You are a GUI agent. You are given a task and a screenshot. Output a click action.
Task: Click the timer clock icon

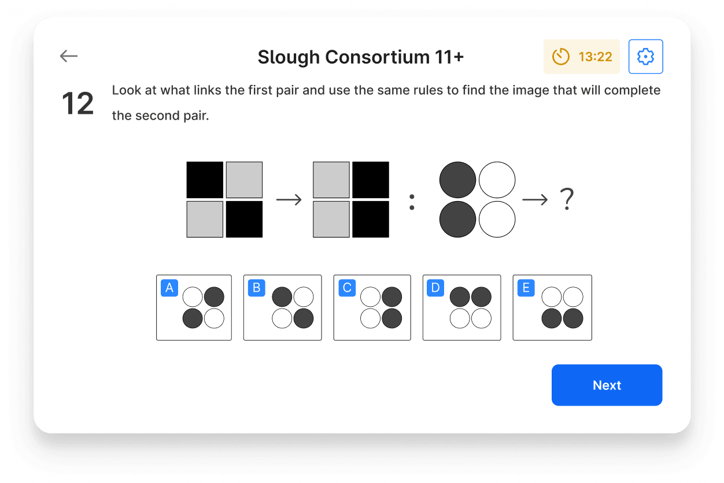560,57
